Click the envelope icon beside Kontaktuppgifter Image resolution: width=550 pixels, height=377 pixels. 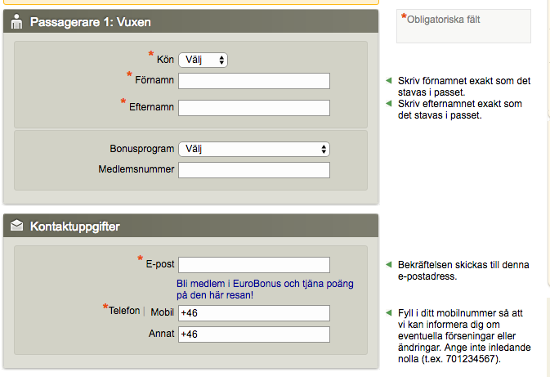pos(16,226)
